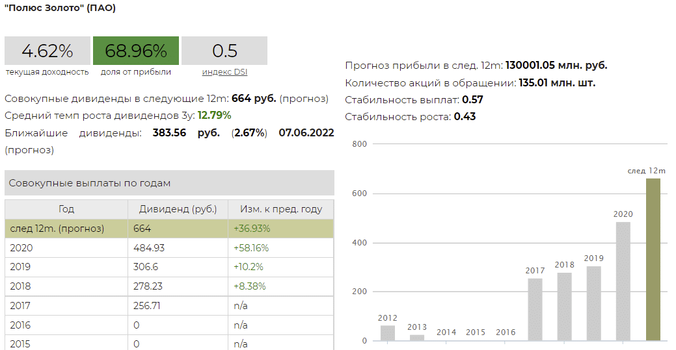This screenshot has width=676, height=350.
Task: Click the 0.5 DSI index value box
Action: [224, 51]
